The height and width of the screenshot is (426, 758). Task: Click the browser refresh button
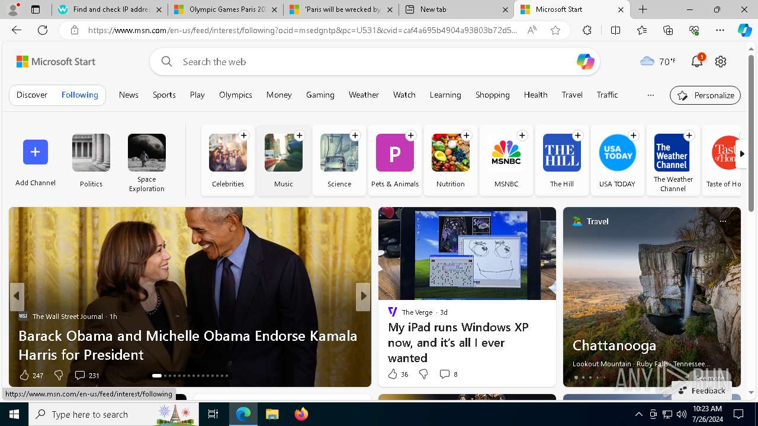43,30
